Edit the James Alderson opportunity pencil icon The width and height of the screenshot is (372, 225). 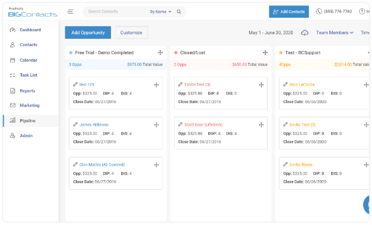pos(76,124)
